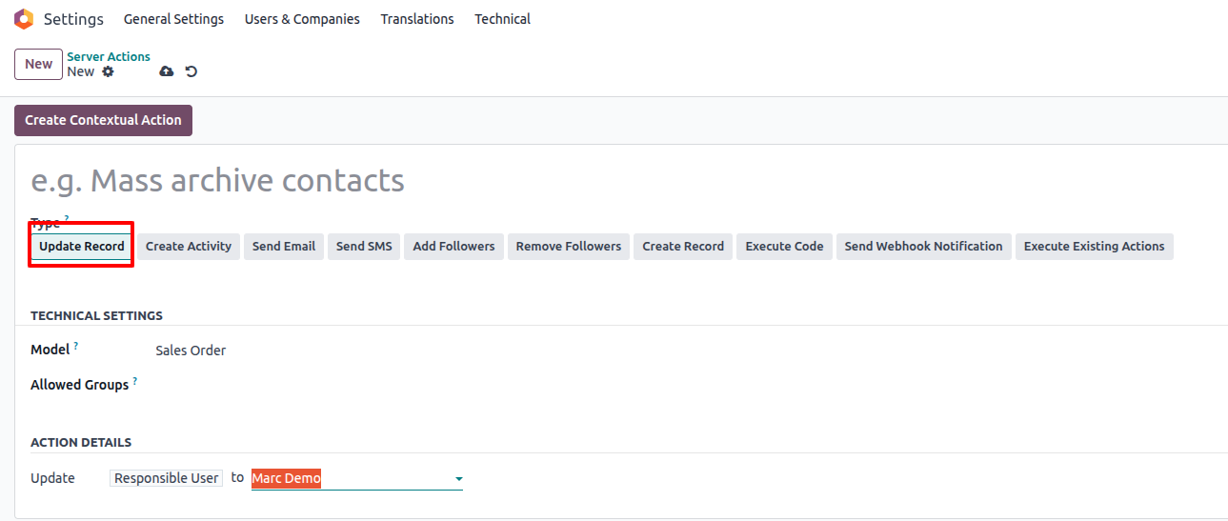The width and height of the screenshot is (1228, 521).
Task: Open the Users & Companies menu
Action: 302,19
